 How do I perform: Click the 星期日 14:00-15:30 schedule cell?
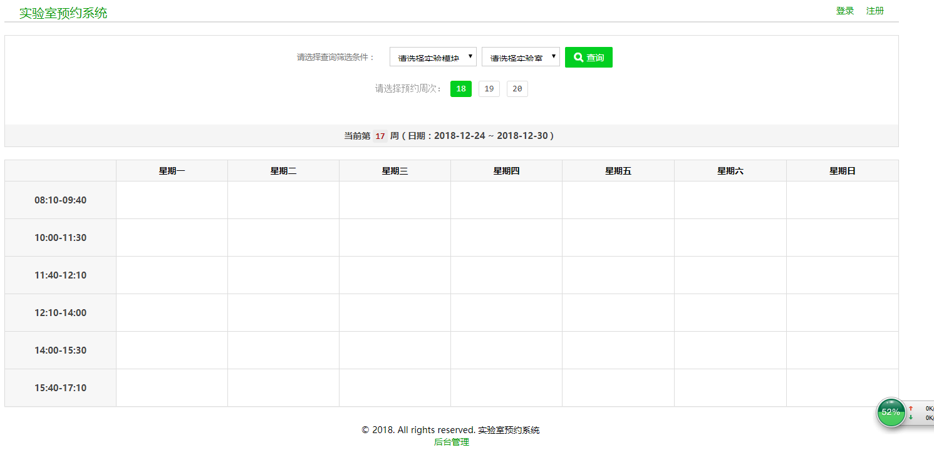coord(842,350)
